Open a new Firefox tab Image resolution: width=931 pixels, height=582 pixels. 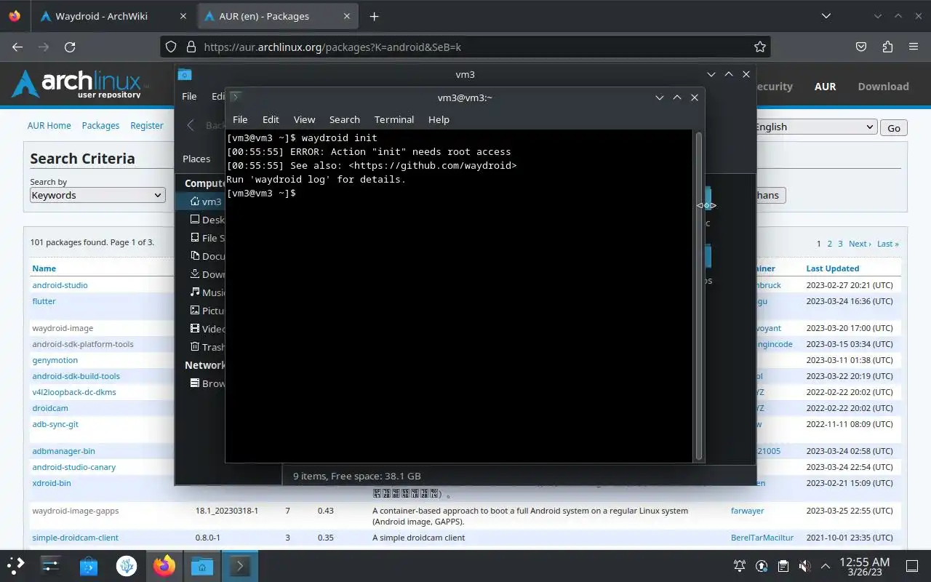pos(374,16)
